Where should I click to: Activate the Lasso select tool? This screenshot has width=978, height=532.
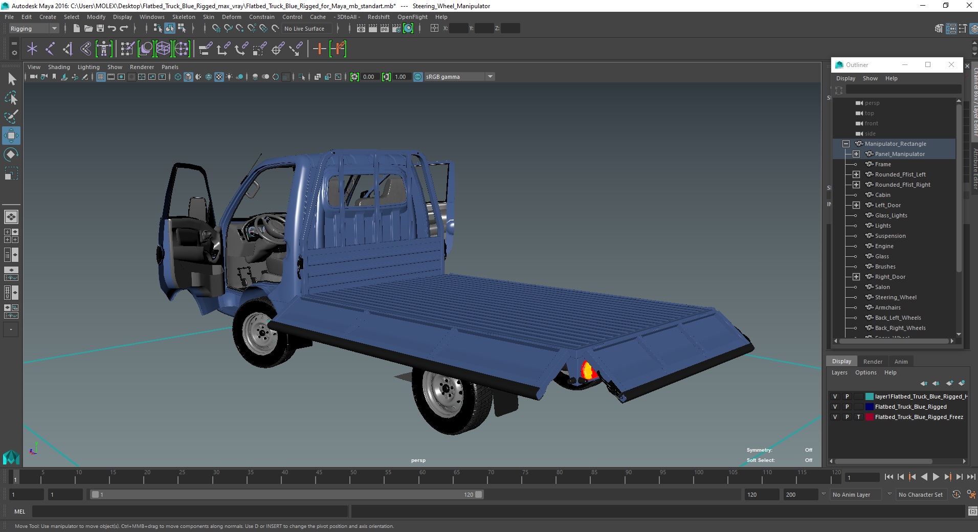click(11, 98)
